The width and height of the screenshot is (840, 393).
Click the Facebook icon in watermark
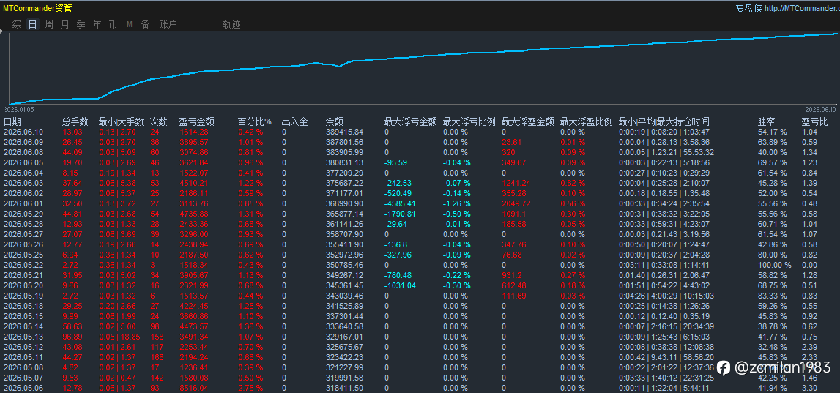coord(724,367)
